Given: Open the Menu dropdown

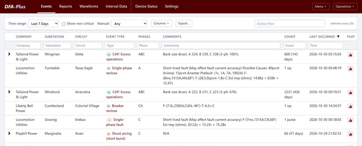Looking at the screenshot, I should [x=321, y=6].
